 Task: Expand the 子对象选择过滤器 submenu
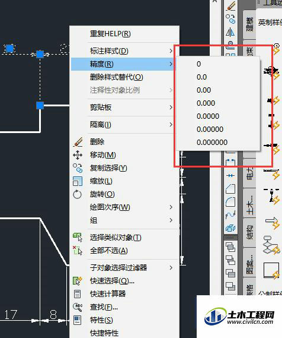tap(125, 268)
